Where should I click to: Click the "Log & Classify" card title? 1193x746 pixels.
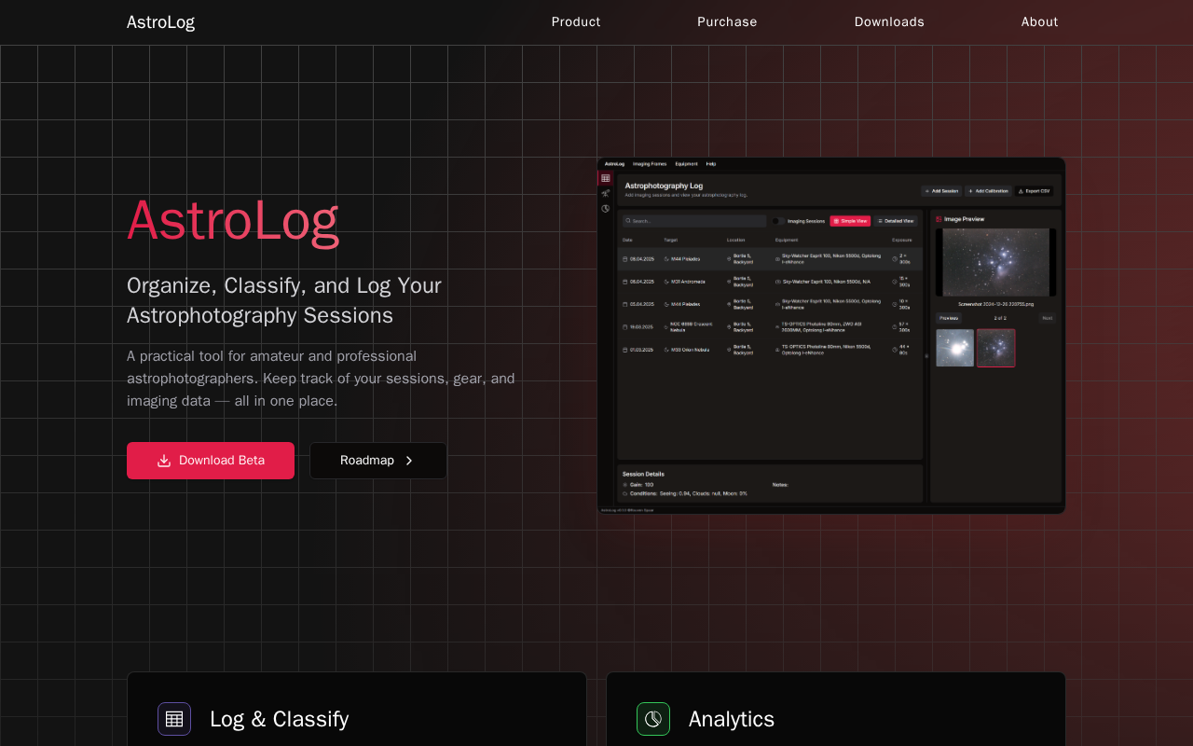[x=280, y=719]
